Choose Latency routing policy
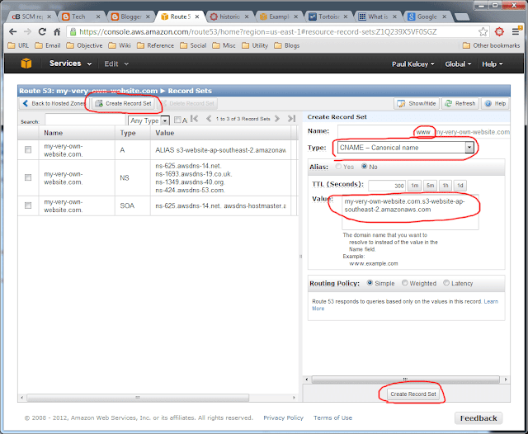 (x=446, y=283)
